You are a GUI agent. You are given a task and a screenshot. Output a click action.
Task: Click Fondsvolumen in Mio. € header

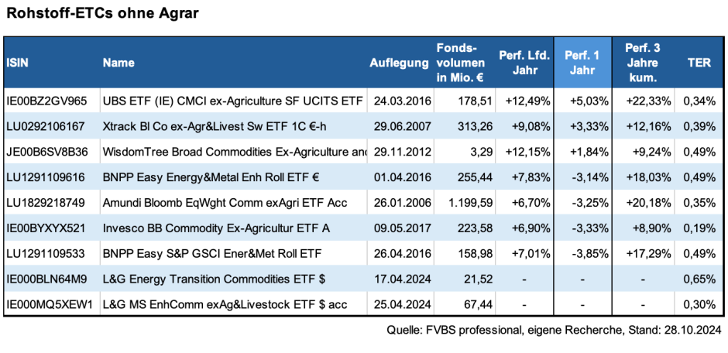pos(460,63)
